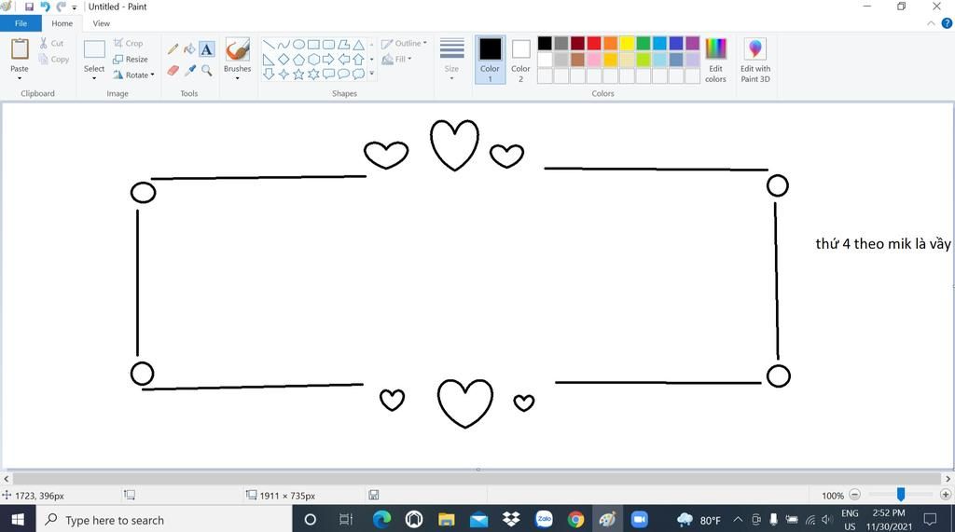Viewport: 955px width, 532px height.
Task: Click the Cut button
Action: point(52,43)
